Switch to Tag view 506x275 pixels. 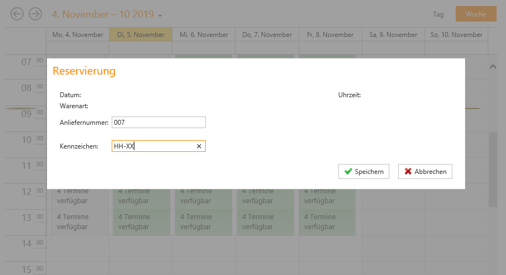click(x=438, y=14)
